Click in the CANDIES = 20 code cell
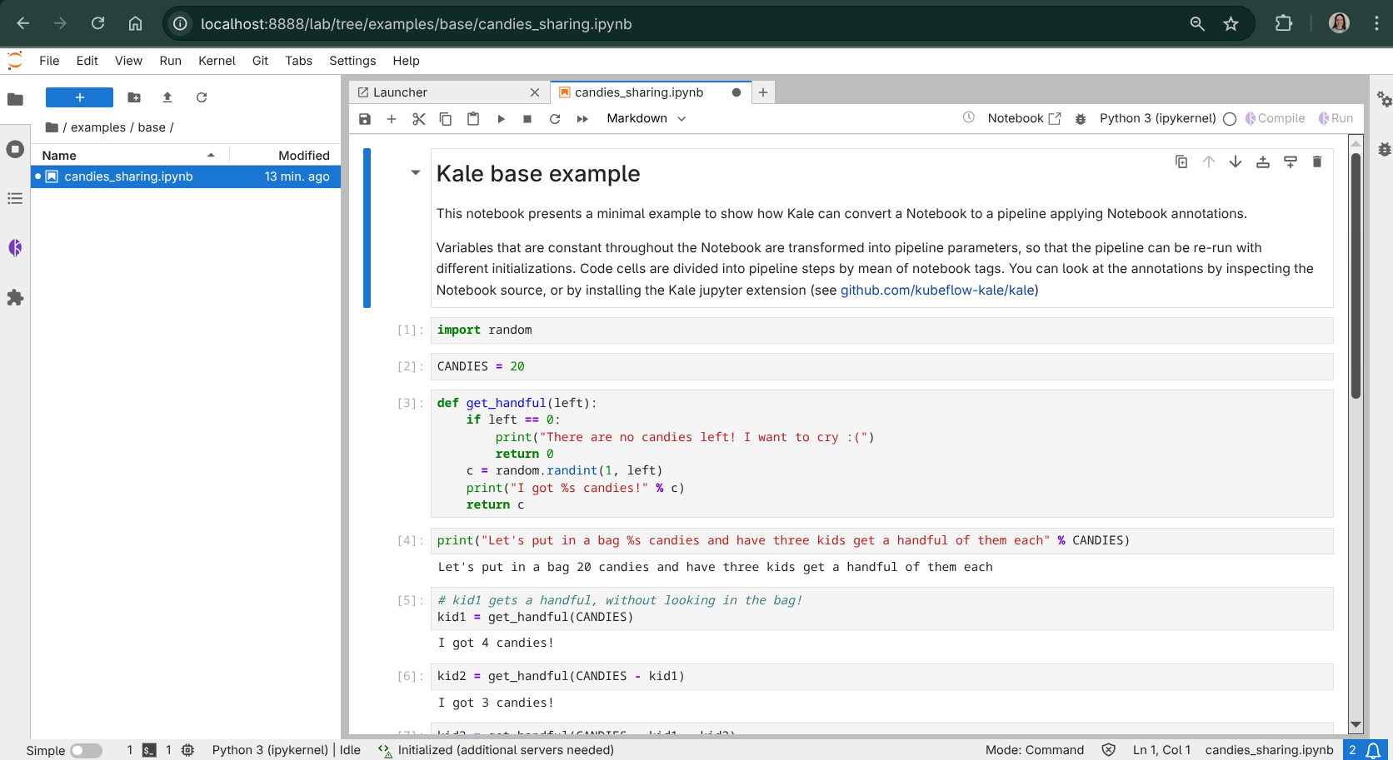 (x=881, y=366)
